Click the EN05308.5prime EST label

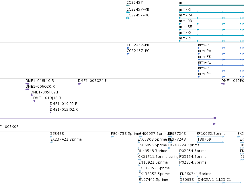click(152, 139)
